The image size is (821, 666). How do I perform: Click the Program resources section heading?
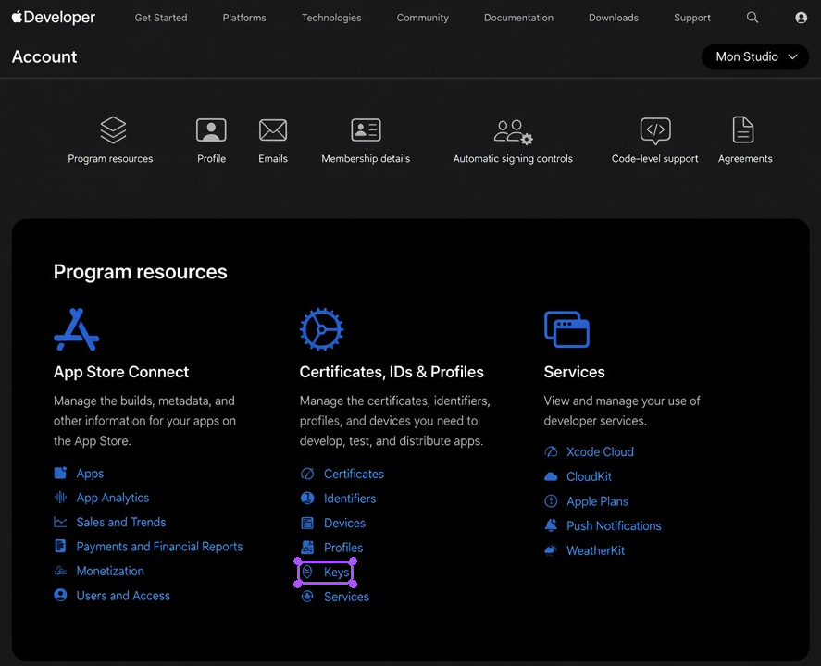141,272
